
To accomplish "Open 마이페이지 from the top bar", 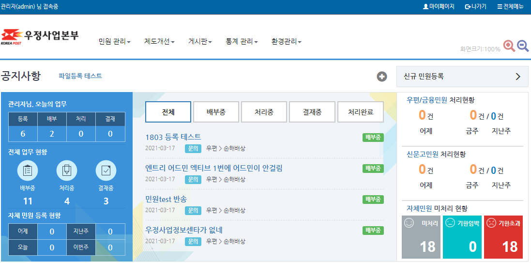I will [x=439, y=7].
